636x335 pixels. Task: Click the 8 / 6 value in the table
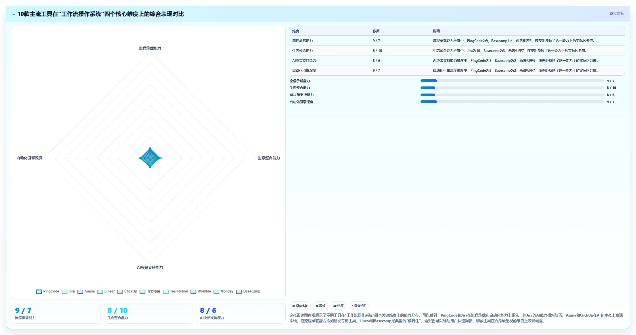[376, 61]
